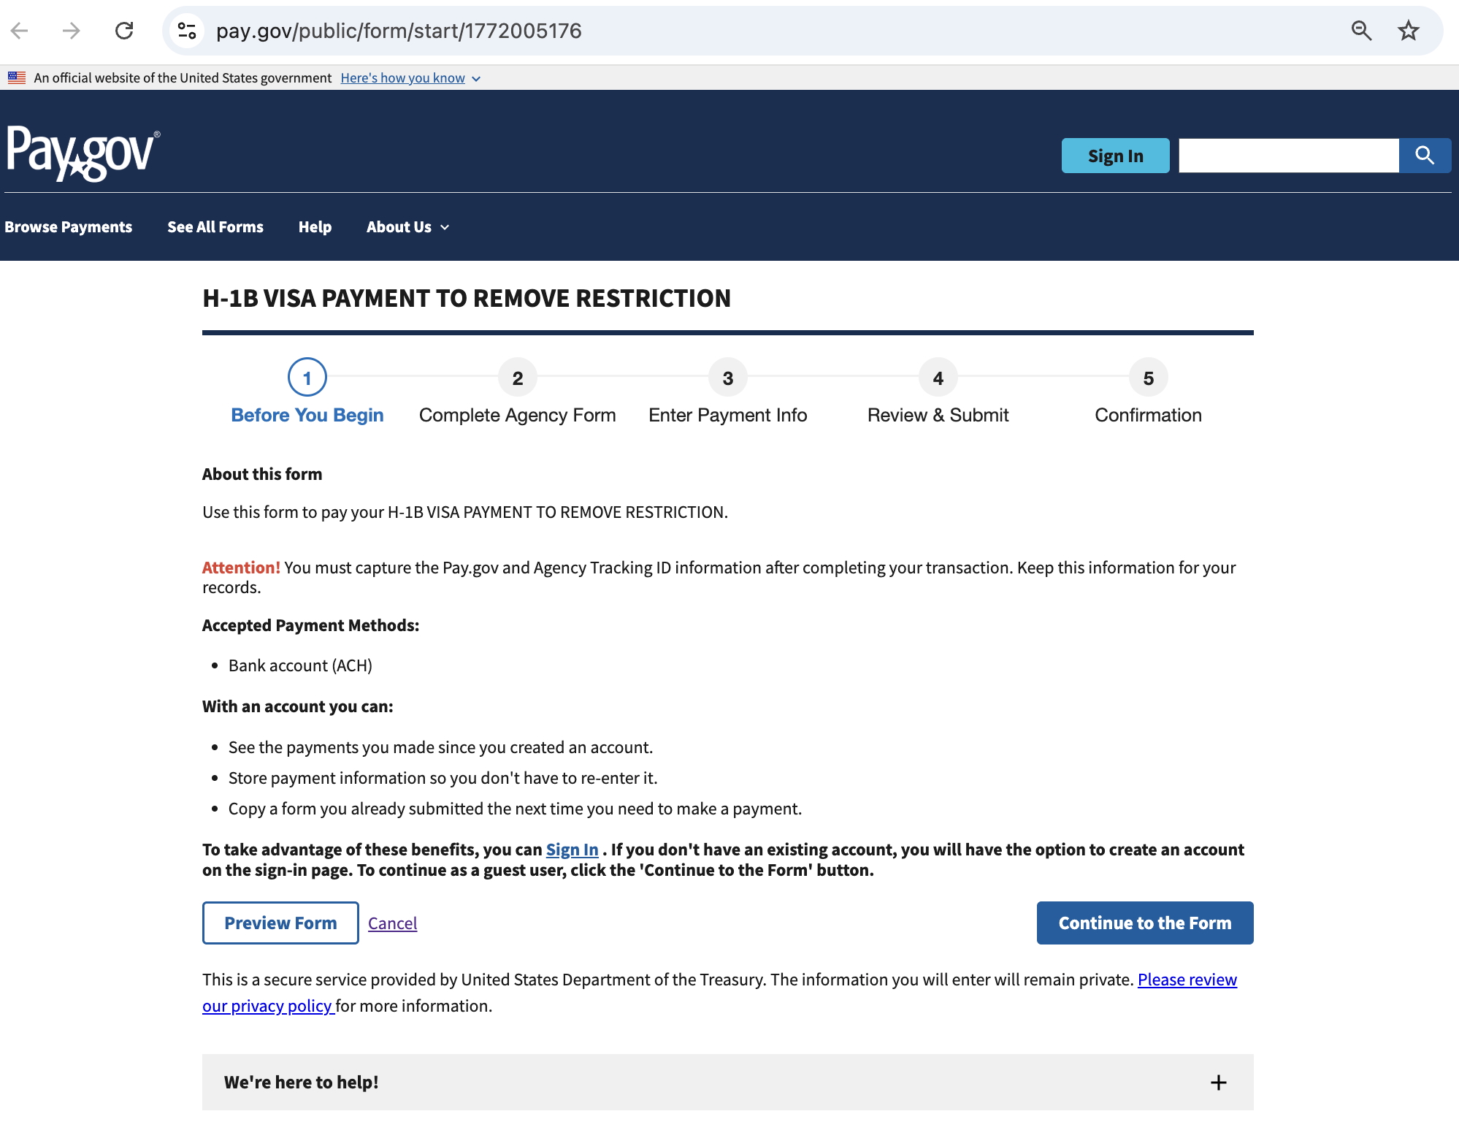
Task: Click the zoom magnifier icon in address bar
Action: click(1361, 31)
